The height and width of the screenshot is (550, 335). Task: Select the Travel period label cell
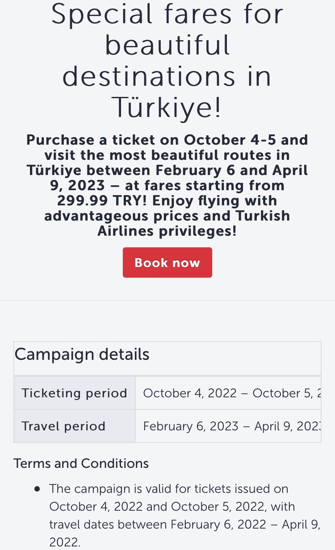[63, 426]
